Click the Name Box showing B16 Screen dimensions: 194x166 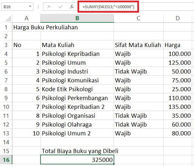(x=17, y=7)
